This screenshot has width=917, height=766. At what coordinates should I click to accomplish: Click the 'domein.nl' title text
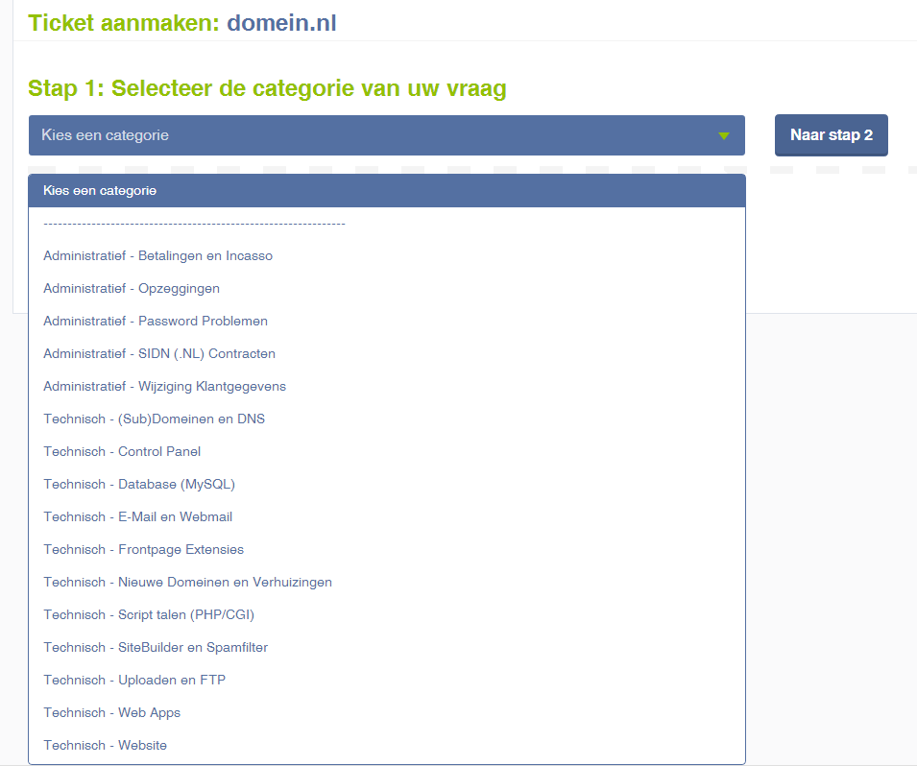pyautogui.click(x=281, y=23)
